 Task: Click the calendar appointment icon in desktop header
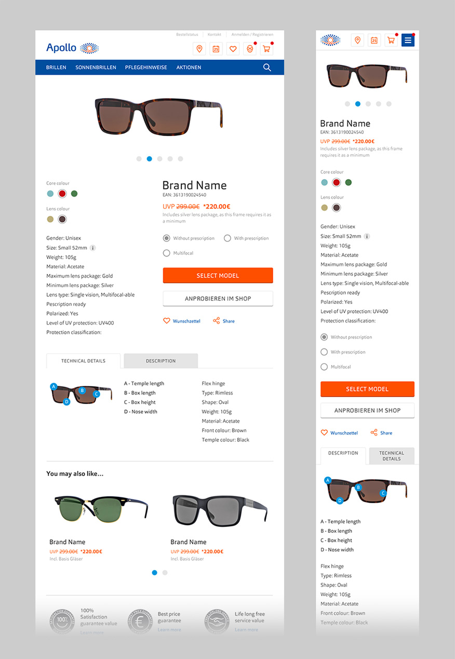tap(216, 49)
